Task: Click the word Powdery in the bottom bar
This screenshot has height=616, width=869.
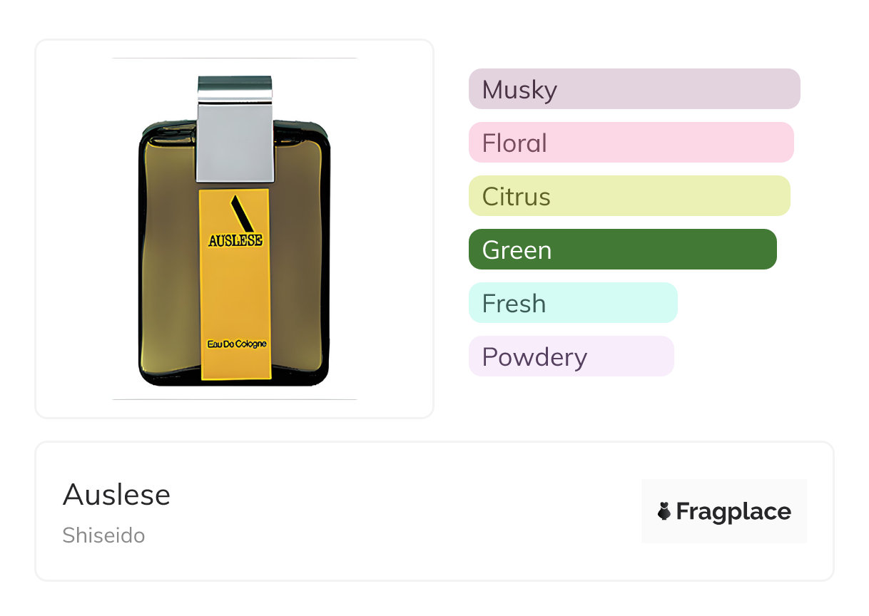Action: coord(534,356)
